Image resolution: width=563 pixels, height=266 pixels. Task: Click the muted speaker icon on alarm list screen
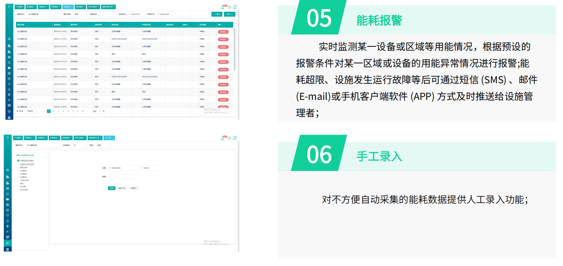point(229,7)
